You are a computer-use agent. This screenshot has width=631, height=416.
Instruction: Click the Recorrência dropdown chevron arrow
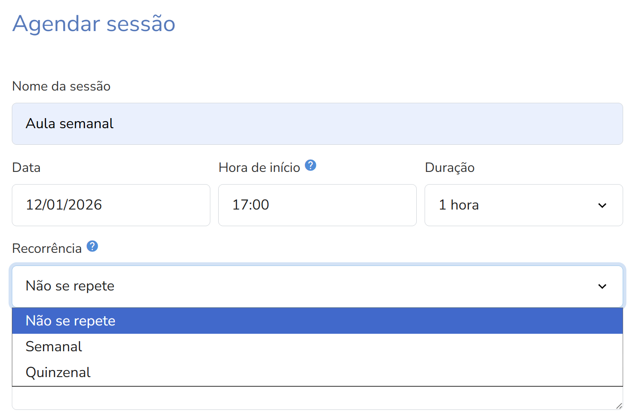pyautogui.click(x=602, y=286)
